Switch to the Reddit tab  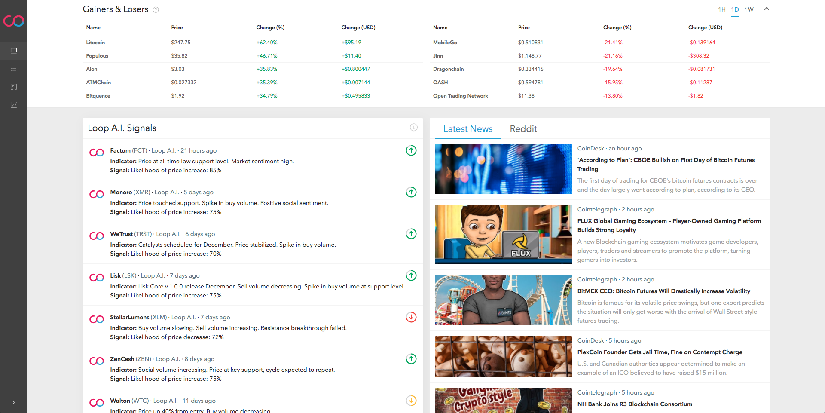point(523,129)
